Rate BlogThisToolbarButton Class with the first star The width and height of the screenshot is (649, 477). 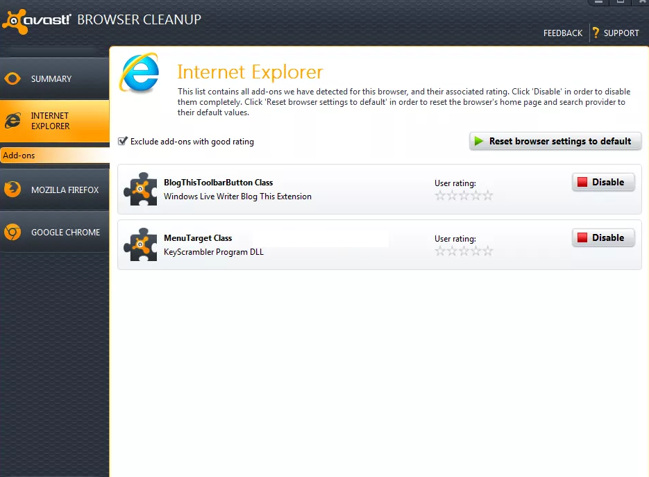(440, 196)
